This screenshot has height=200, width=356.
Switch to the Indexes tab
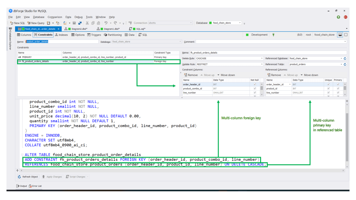[x=62, y=35]
